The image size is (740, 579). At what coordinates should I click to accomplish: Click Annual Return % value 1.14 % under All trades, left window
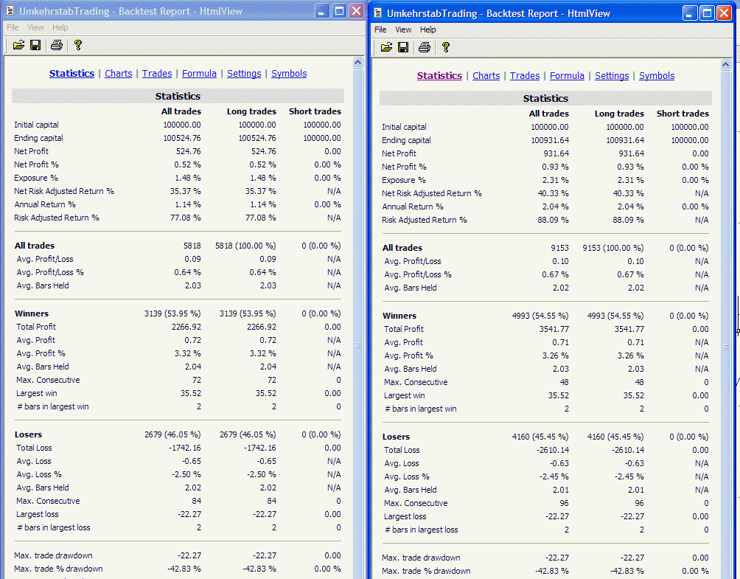[x=186, y=204]
